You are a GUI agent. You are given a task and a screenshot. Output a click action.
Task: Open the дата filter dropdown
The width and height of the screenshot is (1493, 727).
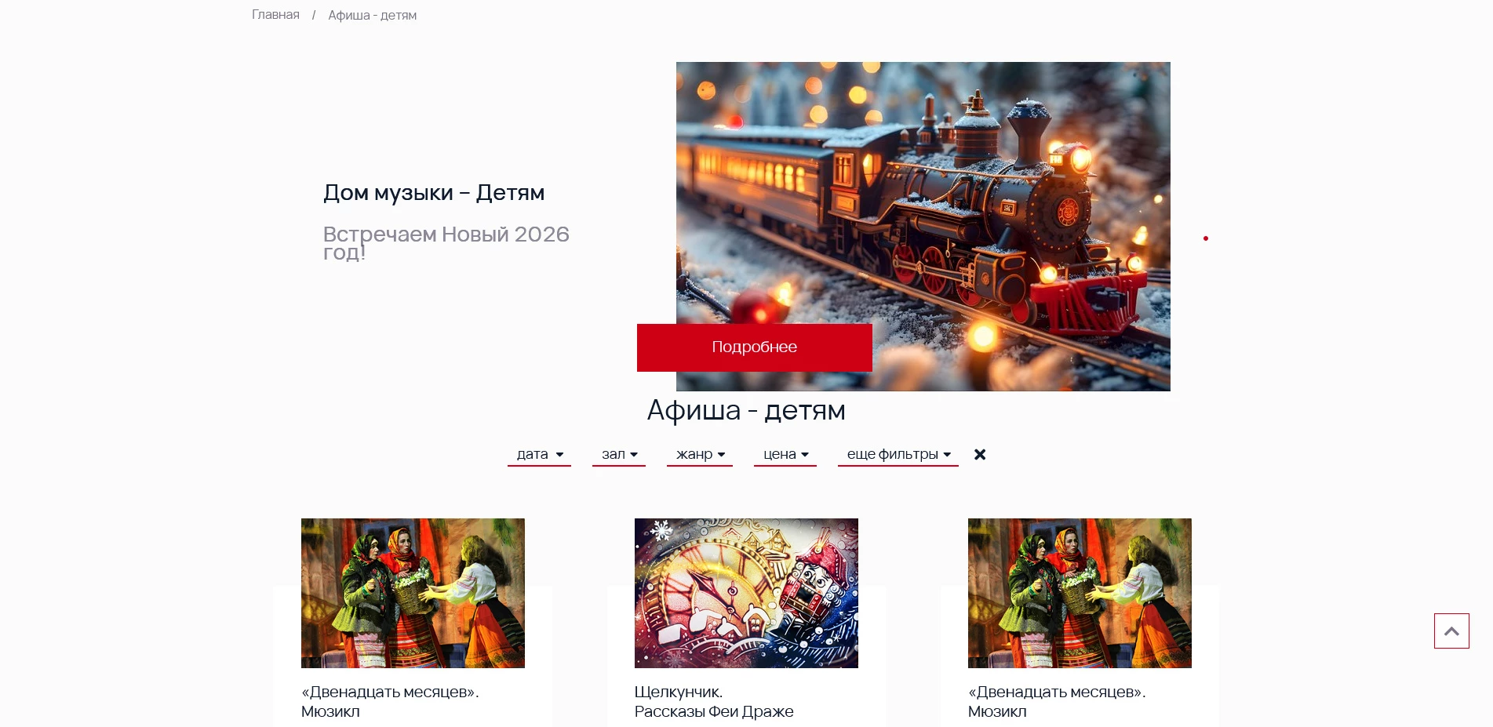539,454
